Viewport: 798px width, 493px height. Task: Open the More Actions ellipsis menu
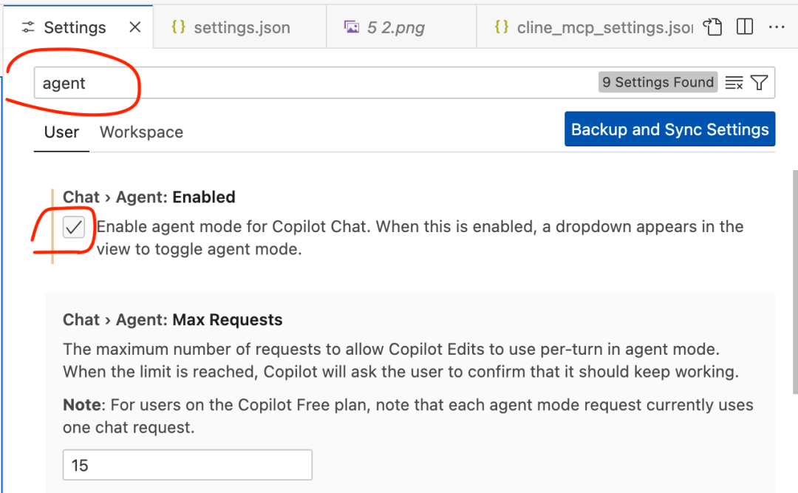(x=776, y=27)
